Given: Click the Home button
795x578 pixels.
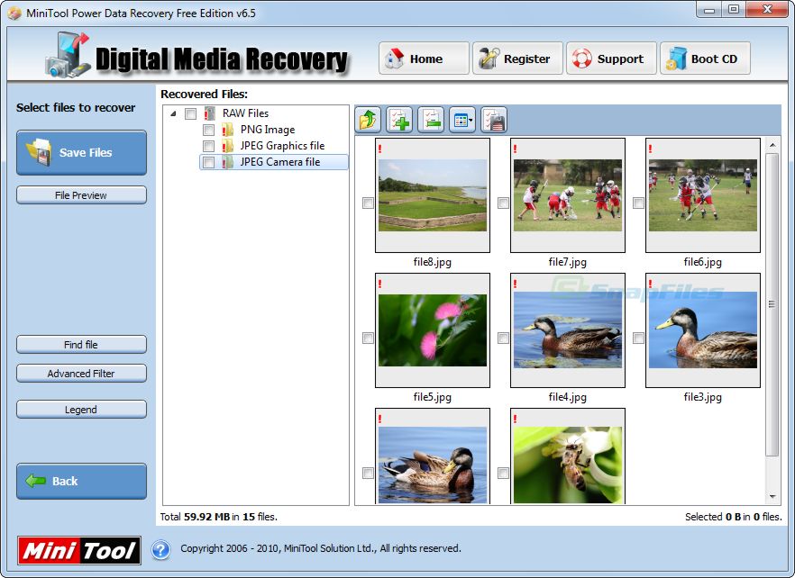Looking at the screenshot, I should pyautogui.click(x=424, y=59).
